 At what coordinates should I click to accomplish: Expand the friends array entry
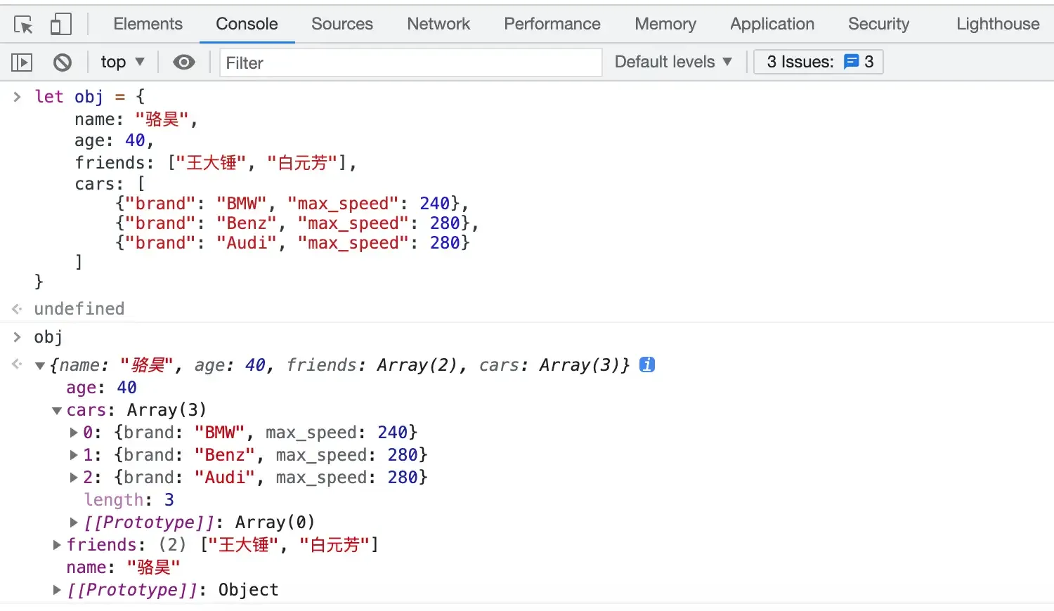click(x=56, y=544)
